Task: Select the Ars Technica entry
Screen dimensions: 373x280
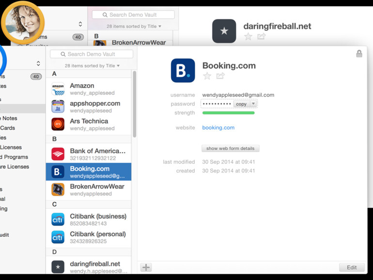Action: (89, 124)
